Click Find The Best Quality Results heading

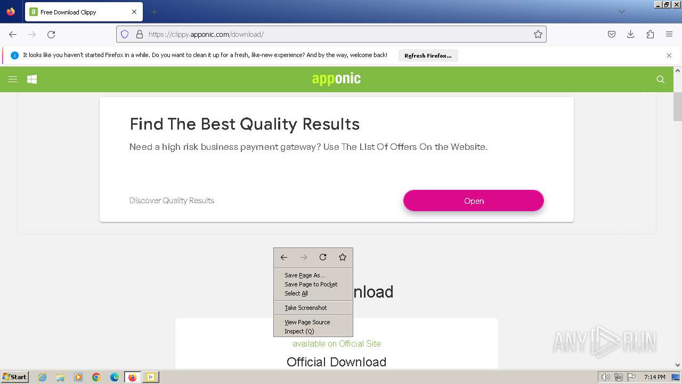pos(245,124)
